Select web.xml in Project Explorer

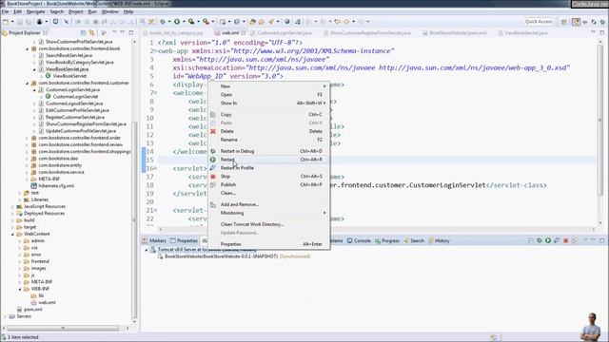click(x=47, y=302)
